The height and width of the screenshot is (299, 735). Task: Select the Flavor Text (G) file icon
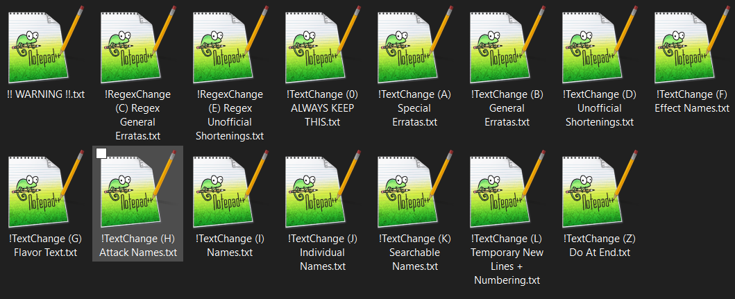coord(46,189)
